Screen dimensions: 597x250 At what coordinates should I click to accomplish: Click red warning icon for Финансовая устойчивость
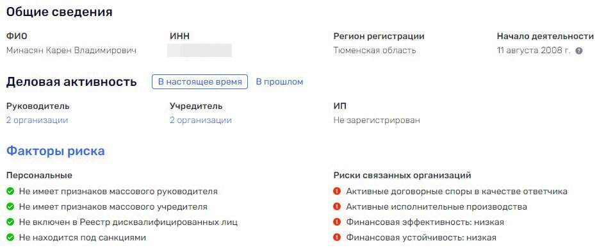click(x=336, y=238)
